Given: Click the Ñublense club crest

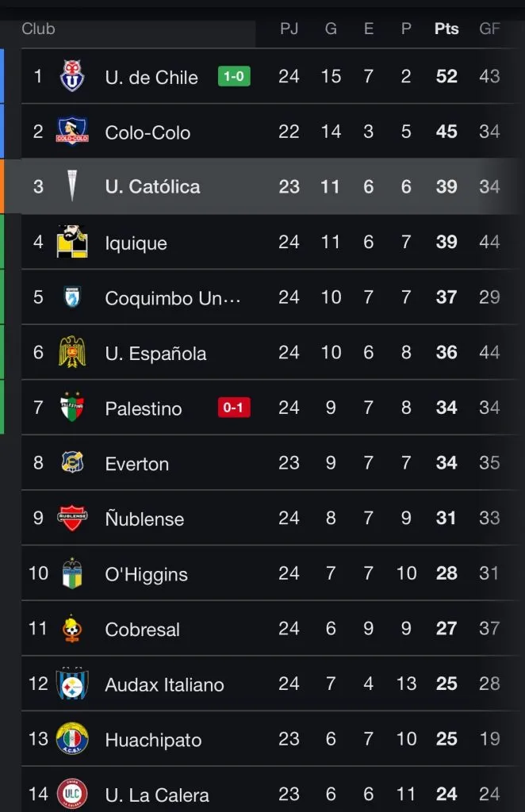Looking at the screenshot, I should pyautogui.click(x=72, y=519).
